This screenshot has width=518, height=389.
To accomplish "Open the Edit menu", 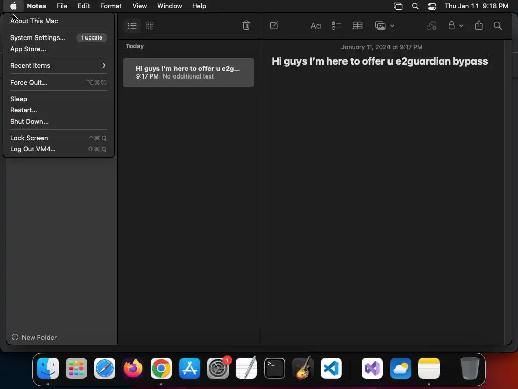I will click(83, 6).
